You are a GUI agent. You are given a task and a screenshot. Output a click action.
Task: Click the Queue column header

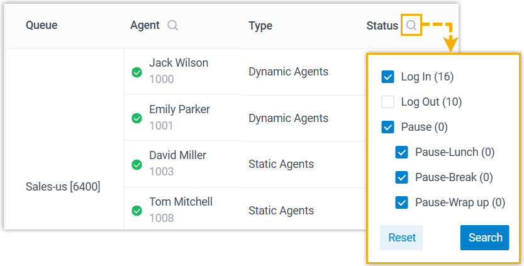coord(42,26)
